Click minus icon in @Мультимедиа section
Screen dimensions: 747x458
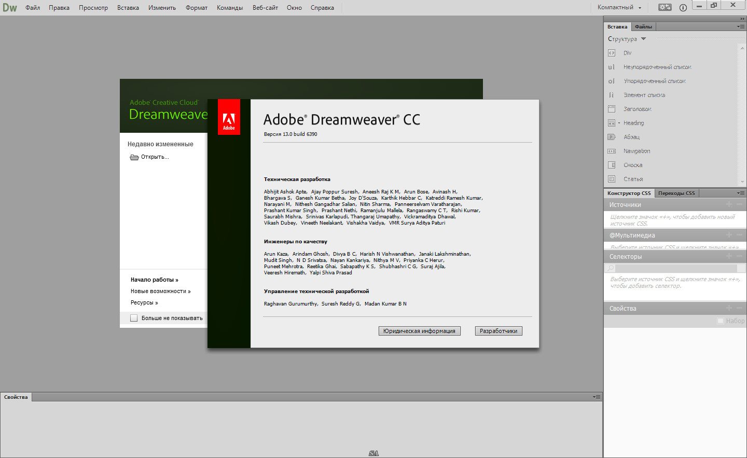(739, 235)
